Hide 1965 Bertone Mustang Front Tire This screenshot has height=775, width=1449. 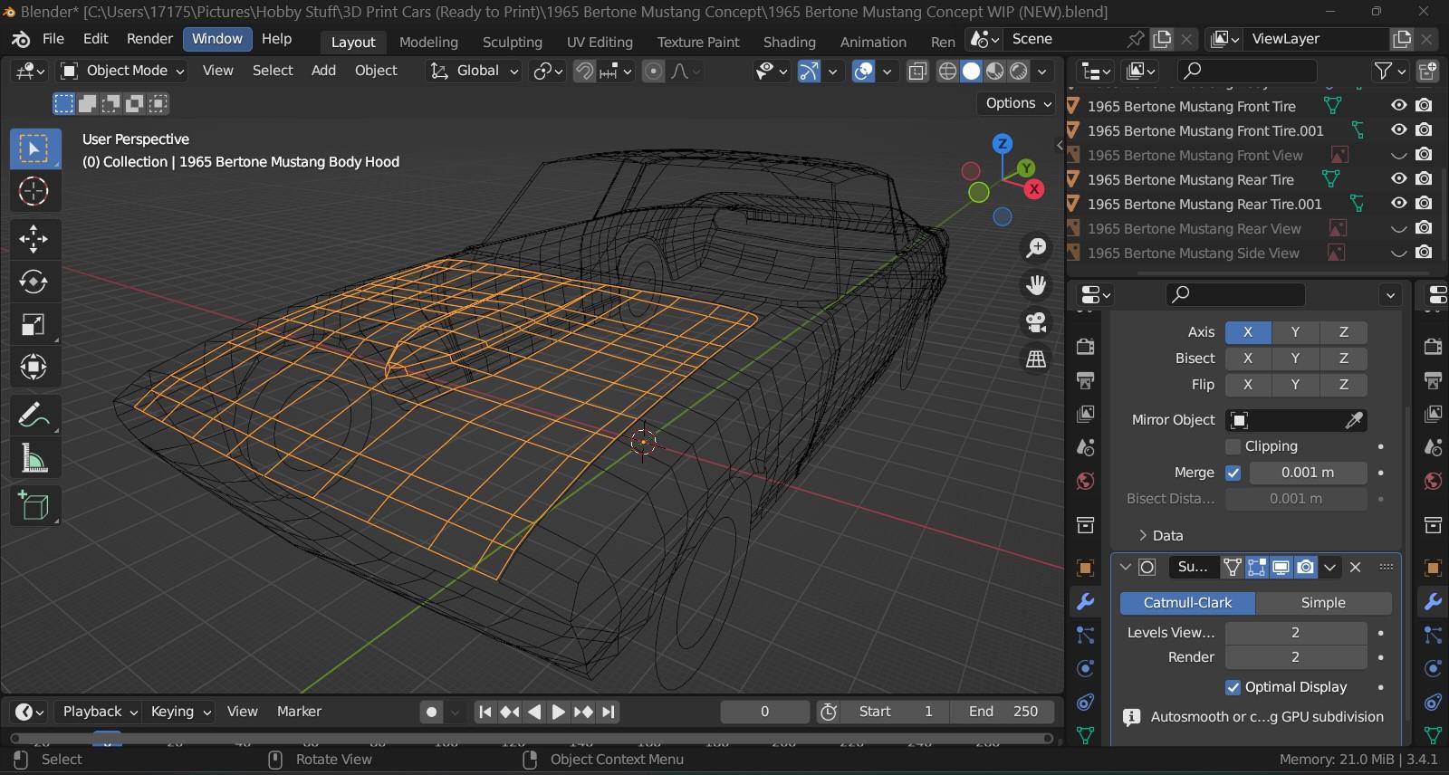pos(1398,106)
